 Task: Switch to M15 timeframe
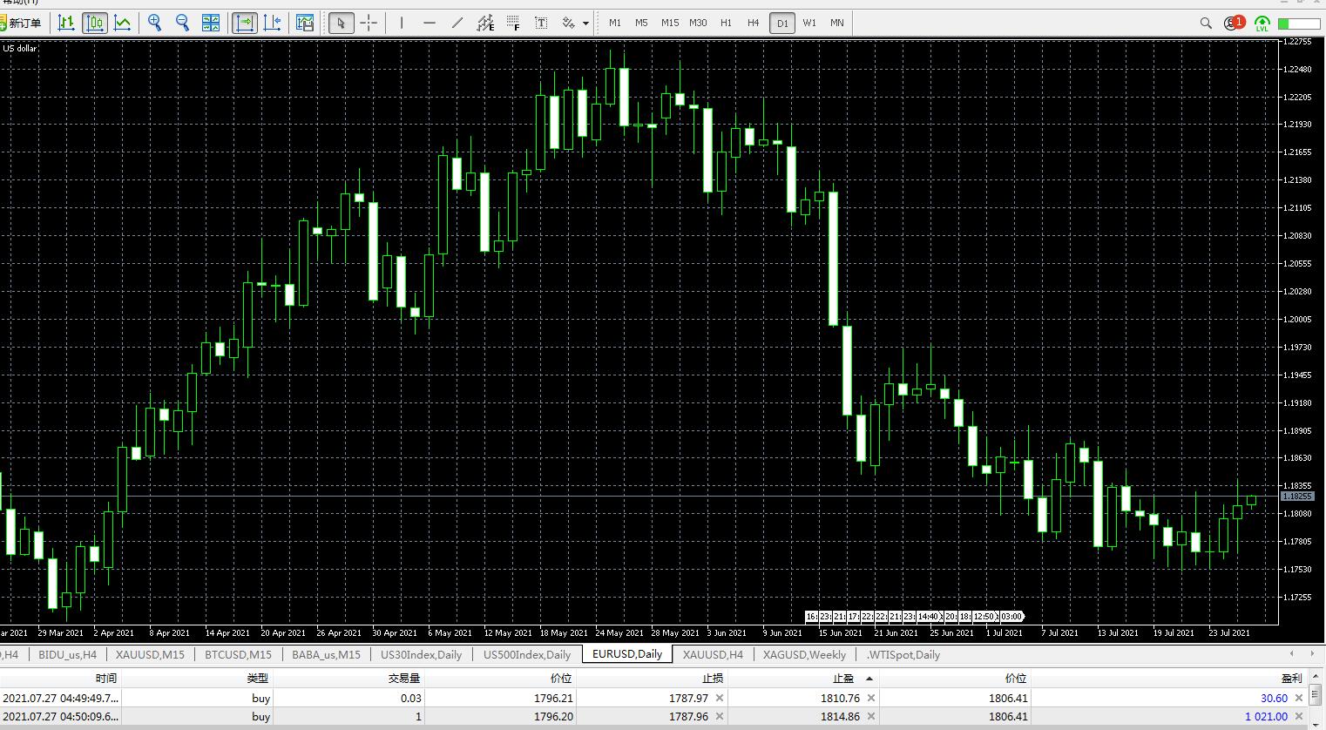(670, 24)
